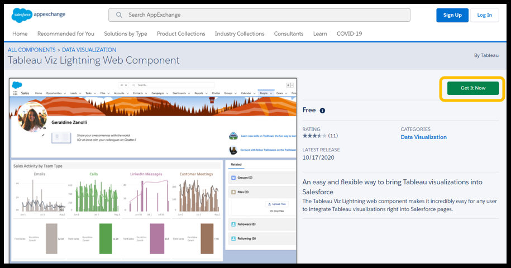This screenshot has width=511, height=268.
Task: Click the app launcher grid icon in screenshot
Action: point(15,93)
